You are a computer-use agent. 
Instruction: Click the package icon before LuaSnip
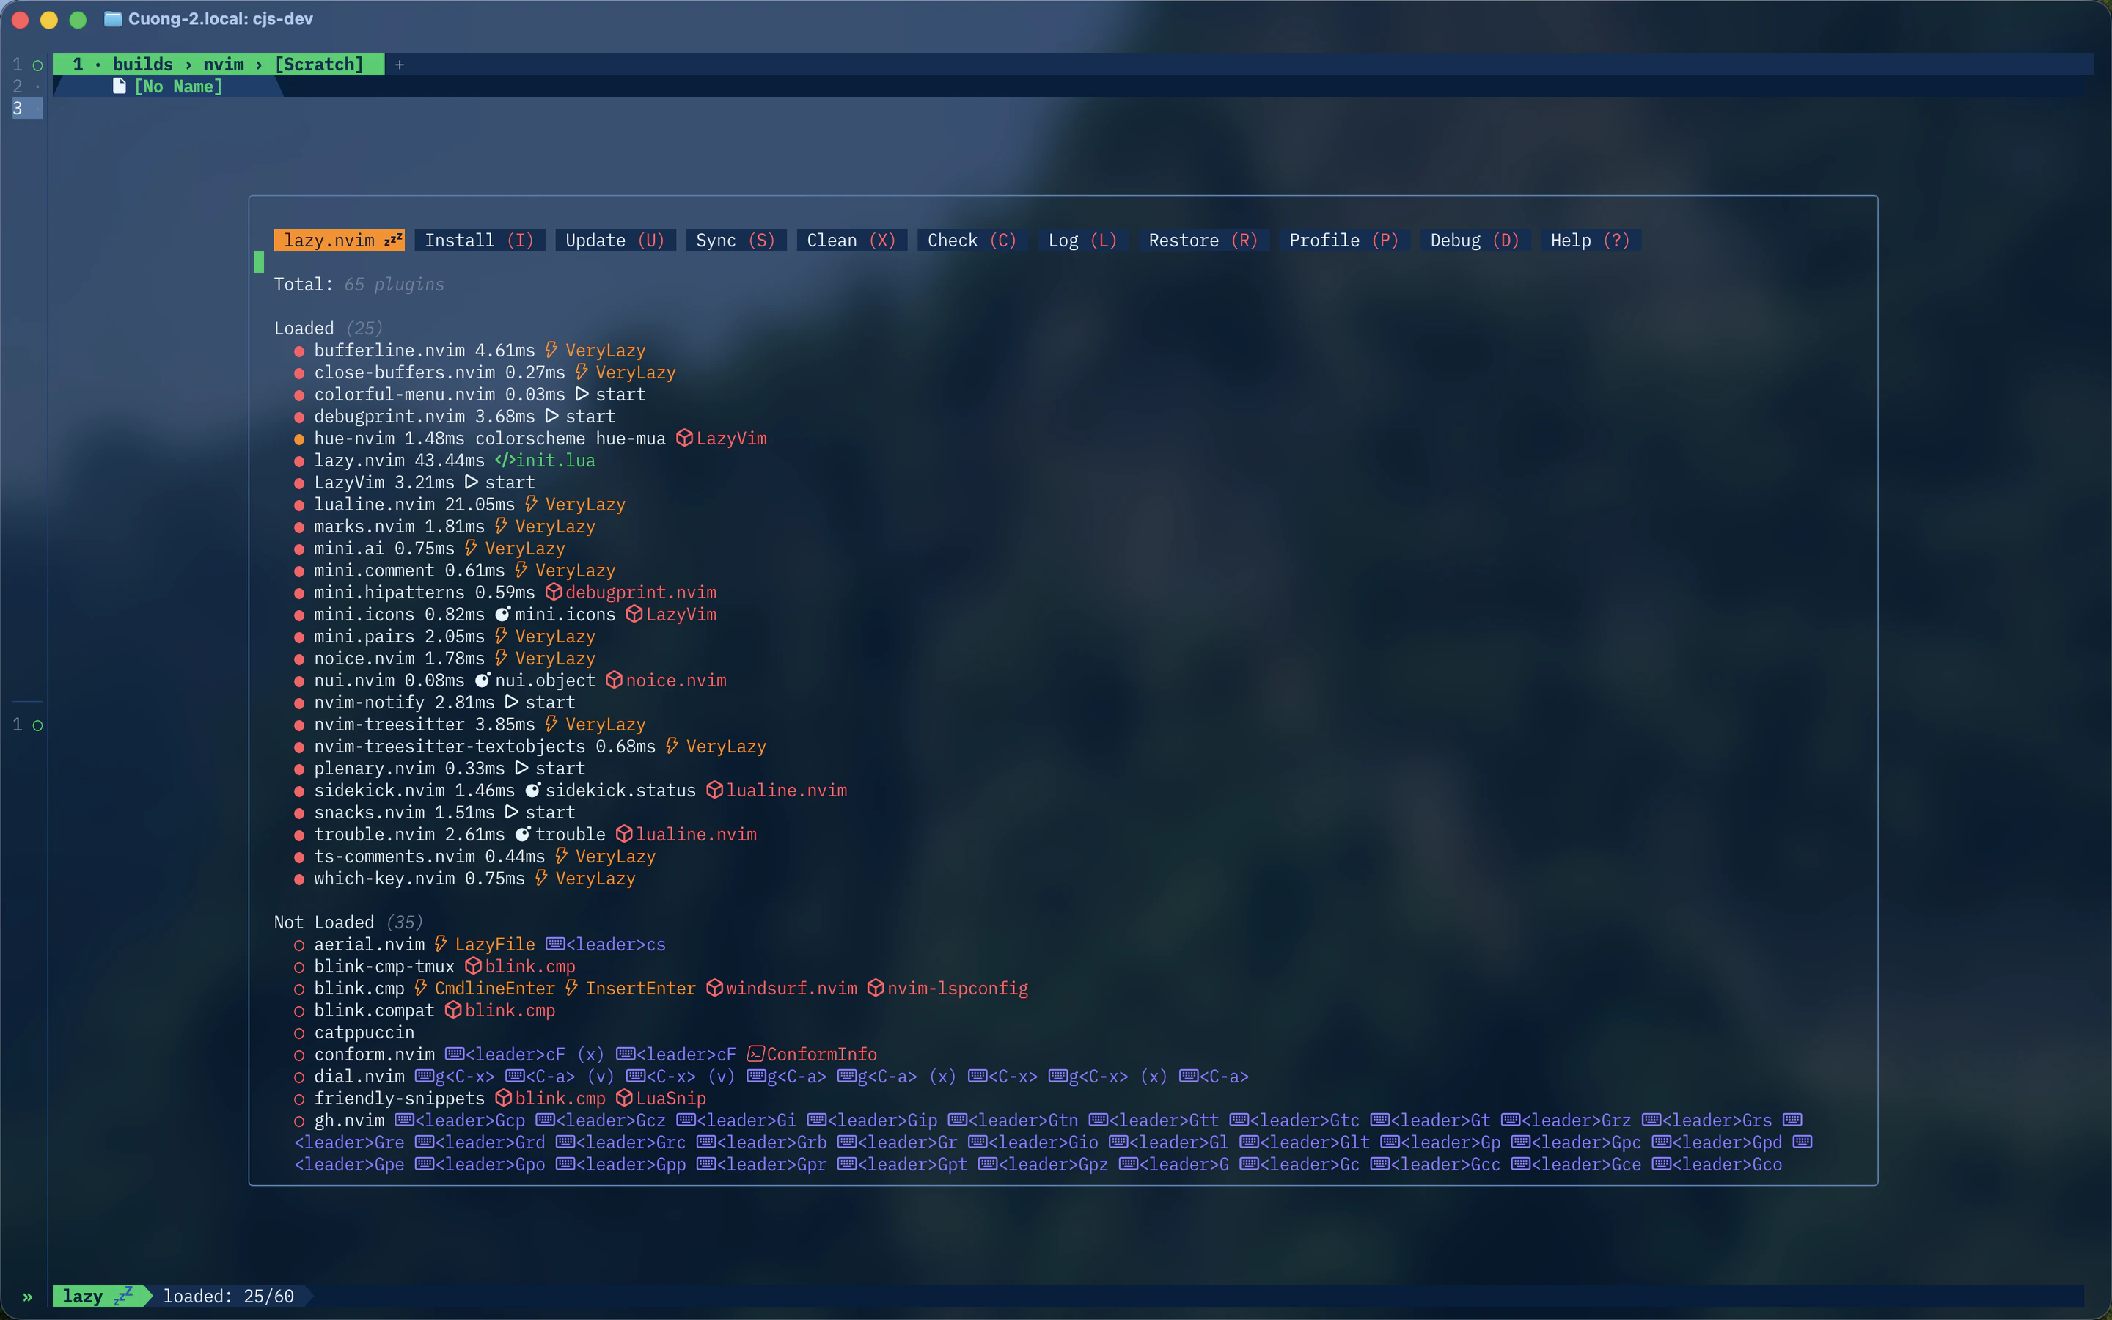click(625, 1099)
